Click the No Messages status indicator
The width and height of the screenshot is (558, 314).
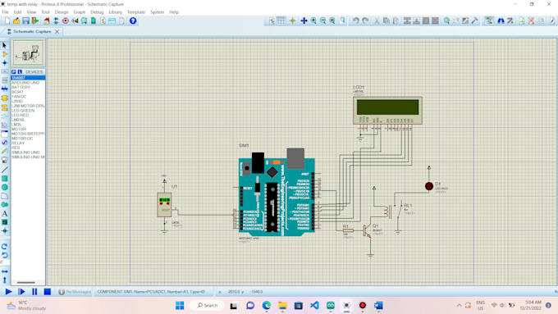pyautogui.click(x=75, y=292)
